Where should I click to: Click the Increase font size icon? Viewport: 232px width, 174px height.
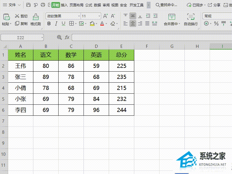106,16
